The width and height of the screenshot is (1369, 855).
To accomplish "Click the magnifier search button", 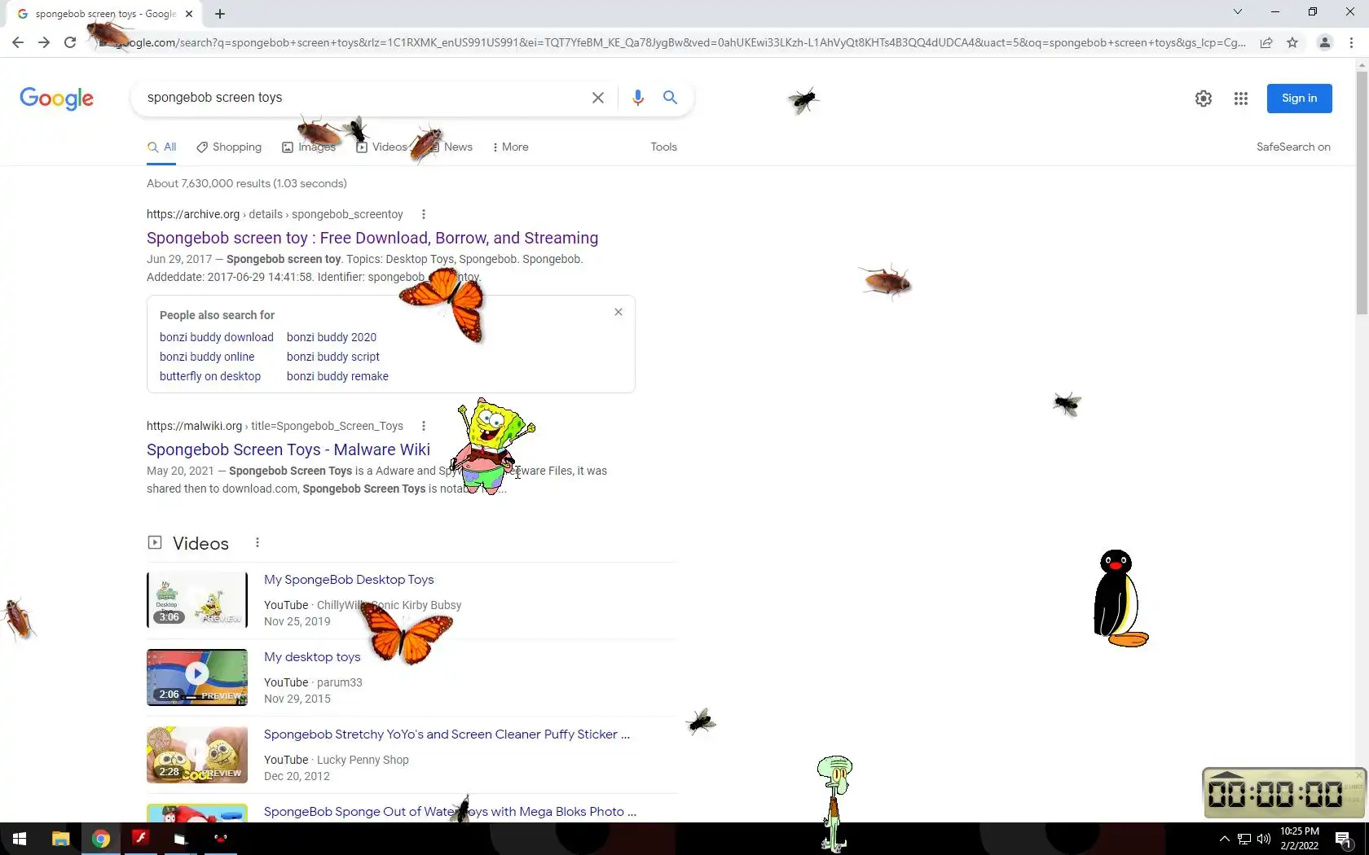I will [x=670, y=98].
